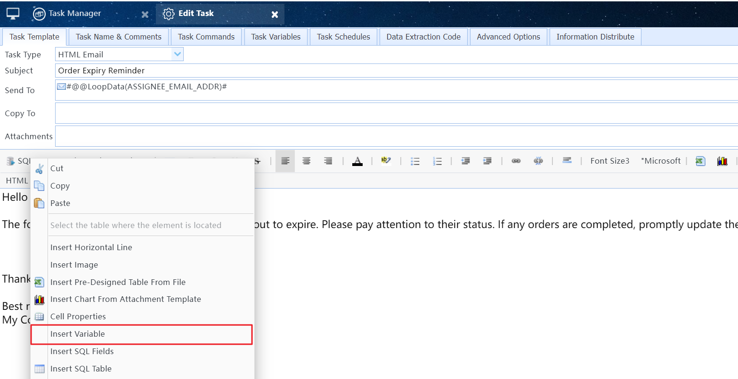This screenshot has width=738, height=379.
Task: Switch to the Task Variables tab
Action: coord(276,37)
